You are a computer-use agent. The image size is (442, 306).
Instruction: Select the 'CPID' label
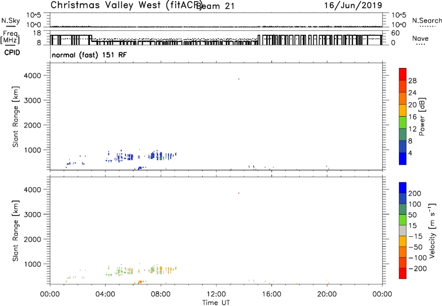click(12, 52)
